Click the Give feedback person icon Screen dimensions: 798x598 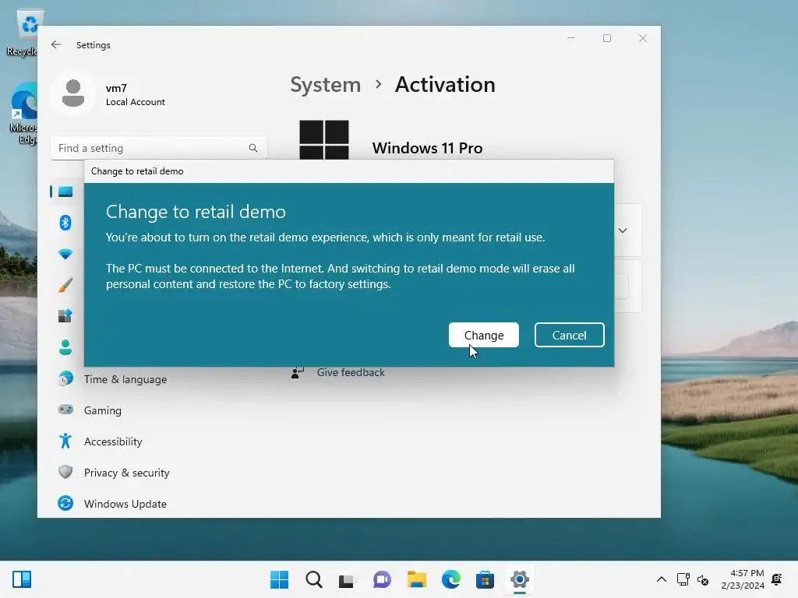coord(297,373)
